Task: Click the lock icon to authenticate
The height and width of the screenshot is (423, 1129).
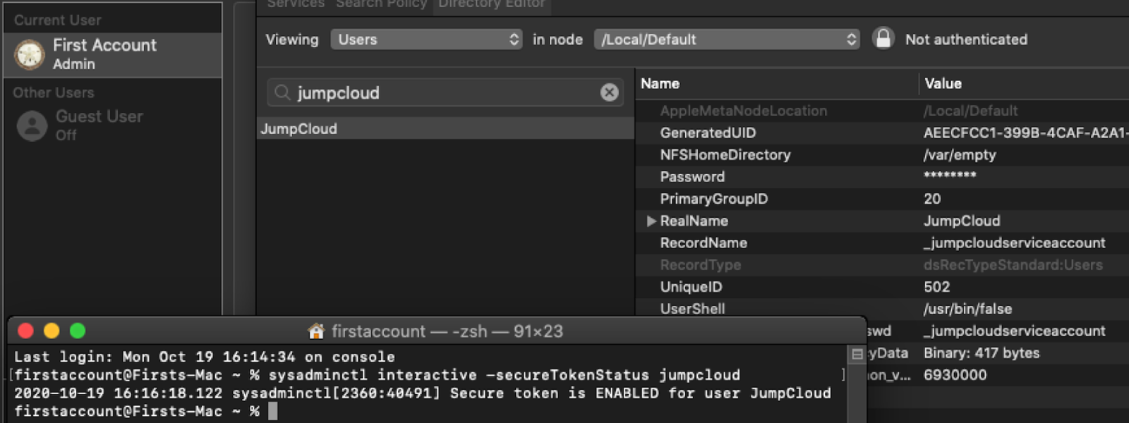Action: coord(883,38)
